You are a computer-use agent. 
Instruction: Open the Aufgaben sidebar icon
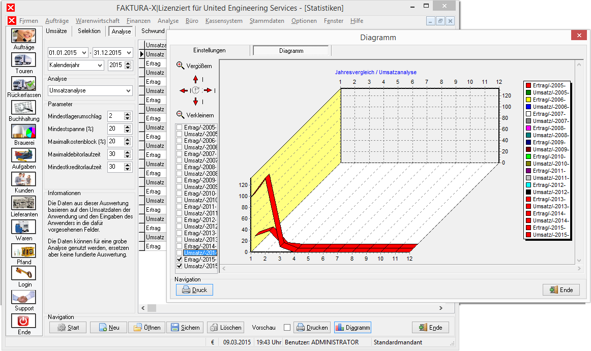[x=23, y=155]
